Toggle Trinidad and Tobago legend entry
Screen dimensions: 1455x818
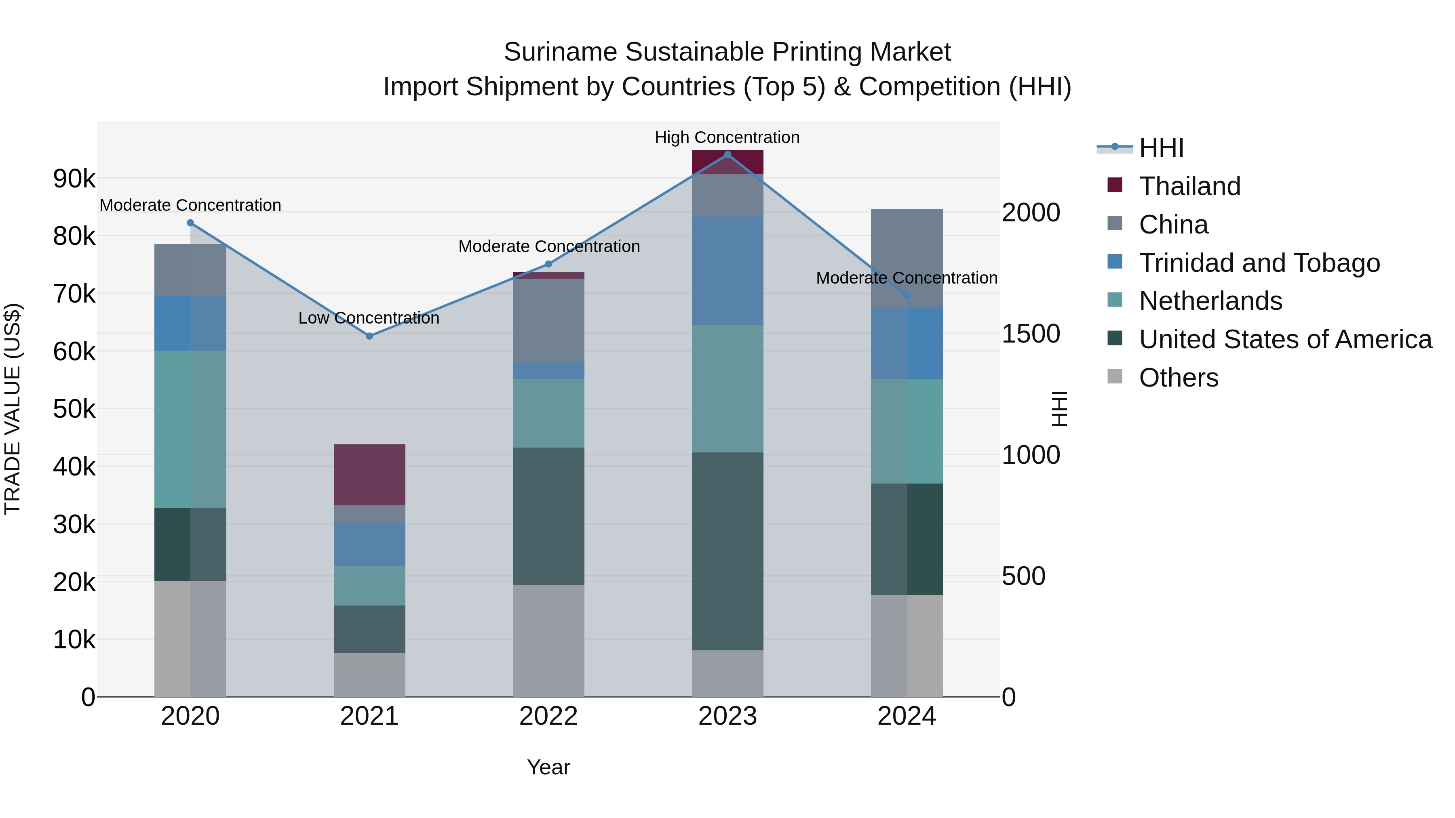point(1244,263)
